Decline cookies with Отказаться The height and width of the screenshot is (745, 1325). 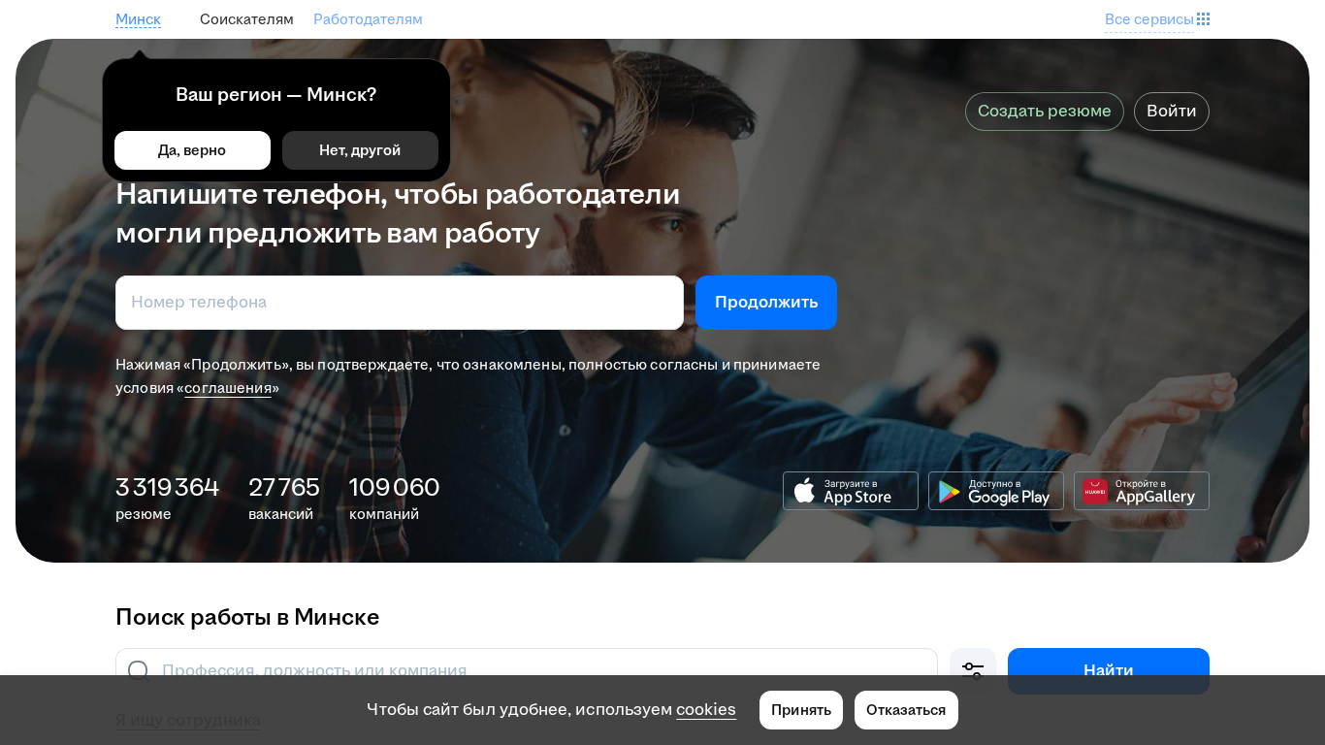point(906,710)
